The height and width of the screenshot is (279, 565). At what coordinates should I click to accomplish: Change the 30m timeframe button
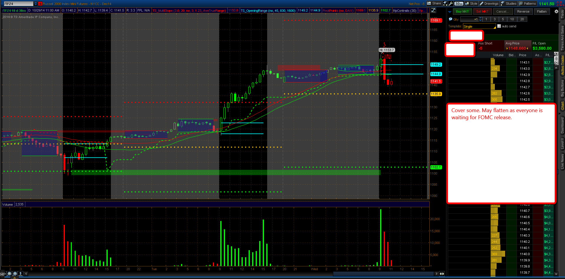(459, 4)
